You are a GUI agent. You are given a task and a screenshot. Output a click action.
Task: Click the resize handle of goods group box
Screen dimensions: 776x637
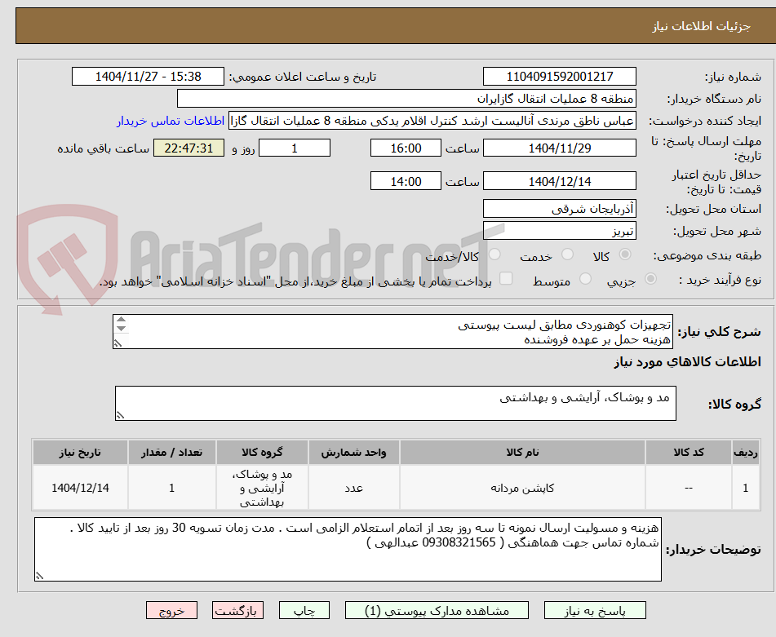click(120, 415)
